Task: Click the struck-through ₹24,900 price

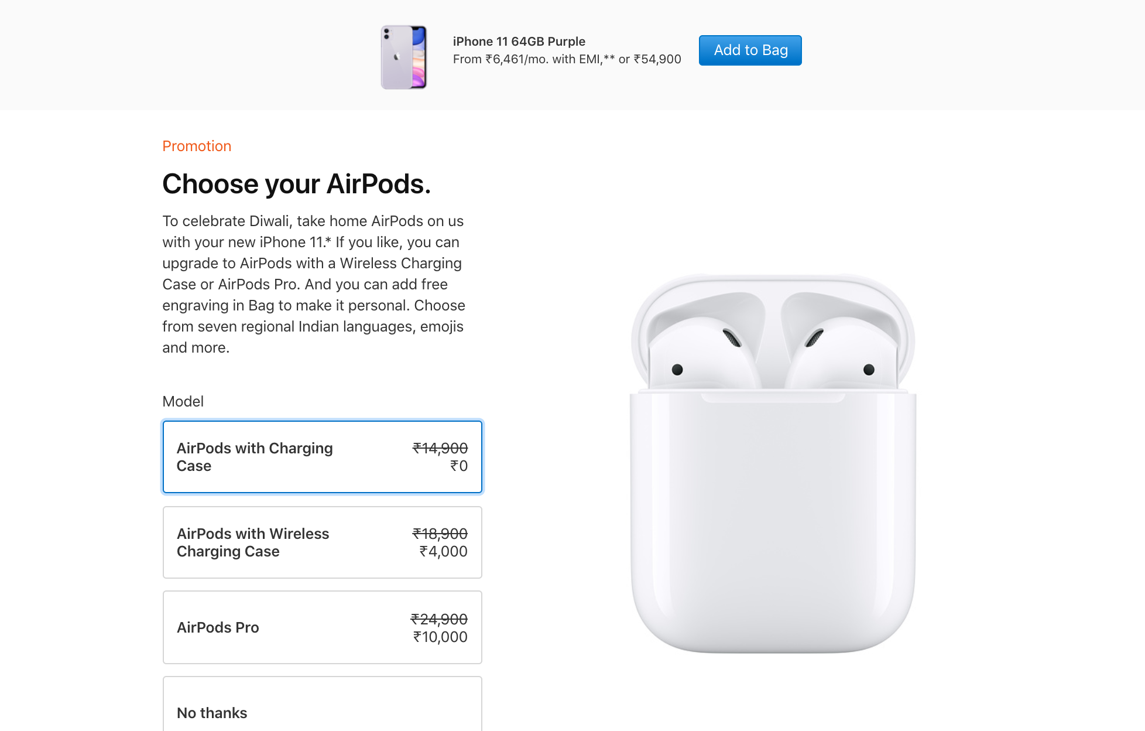Action: coord(439,619)
